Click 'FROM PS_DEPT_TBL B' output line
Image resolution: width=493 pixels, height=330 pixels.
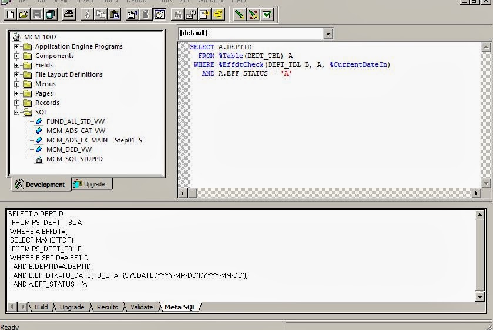point(46,249)
